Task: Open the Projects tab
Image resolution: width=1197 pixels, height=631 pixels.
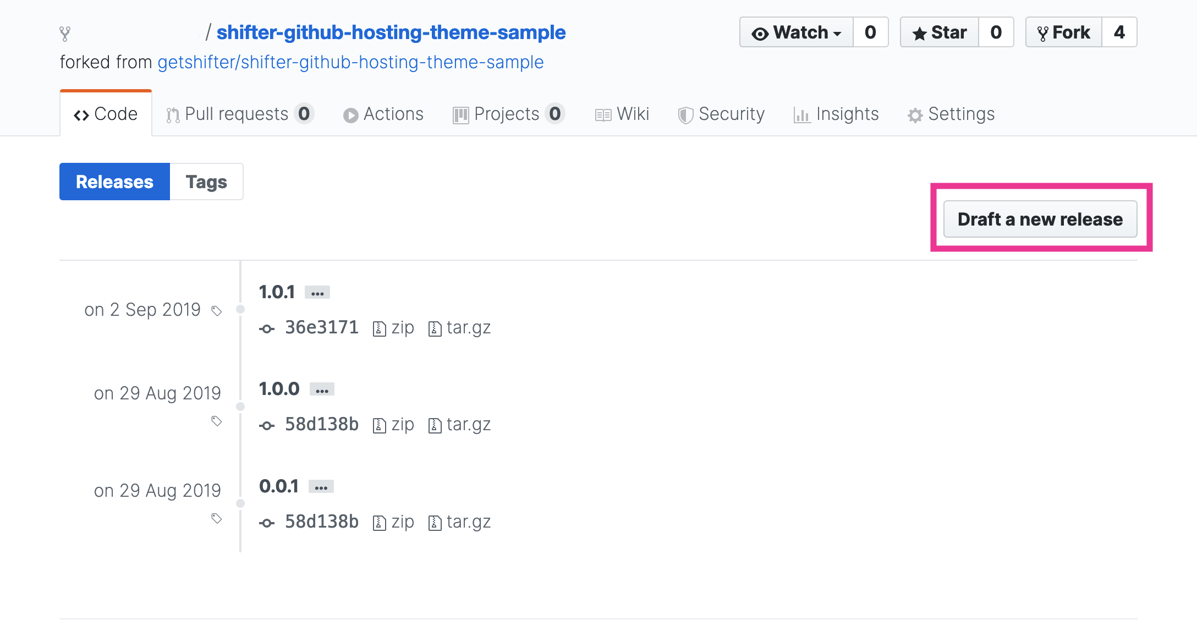Action: pyautogui.click(x=509, y=114)
